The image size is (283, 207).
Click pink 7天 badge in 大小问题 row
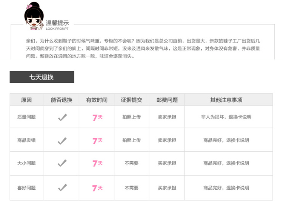97,163
